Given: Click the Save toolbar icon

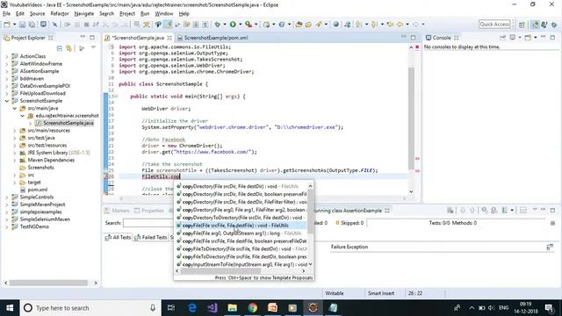Looking at the screenshot, I should [x=22, y=25].
